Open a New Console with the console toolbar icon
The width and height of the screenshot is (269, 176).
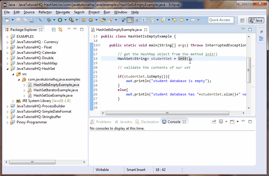click(x=233, y=122)
